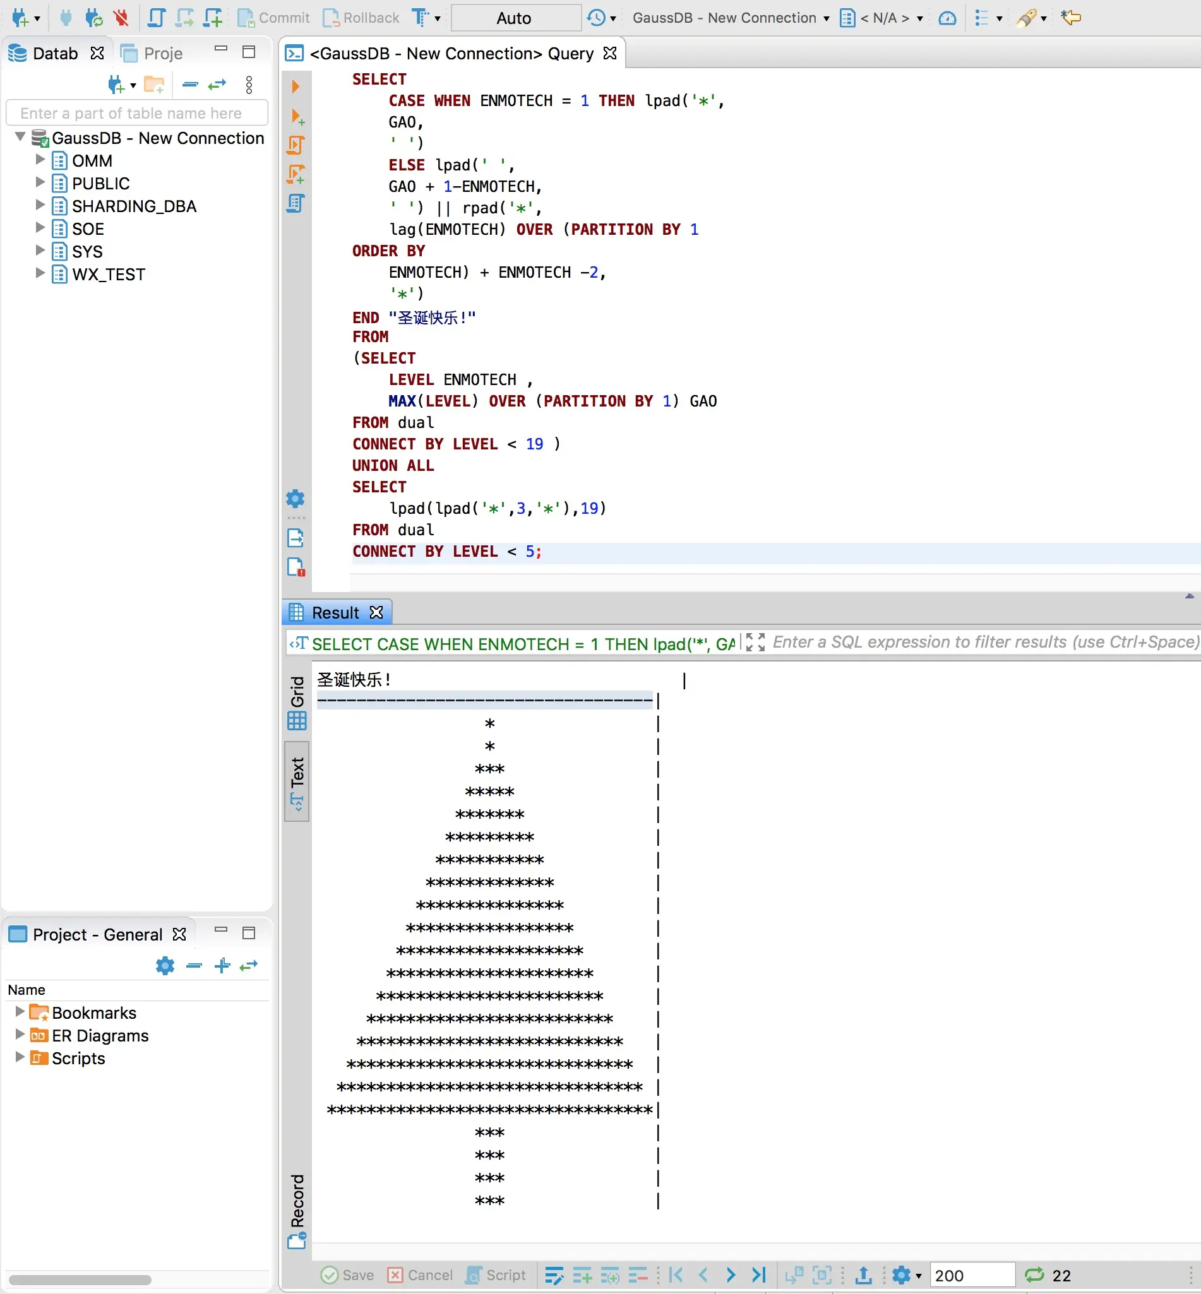Click the Execute SQL statement arrow icon
This screenshot has height=1294, width=1201.
tap(295, 86)
